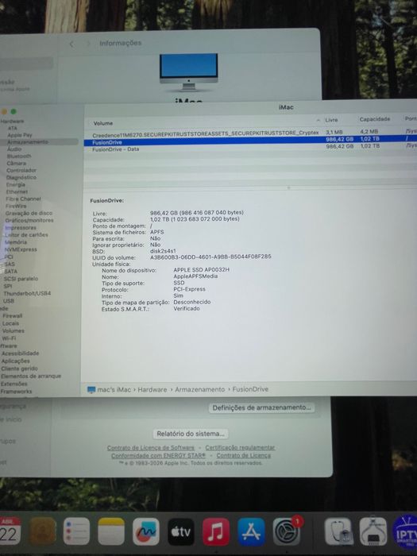Open the Music app in Dock

click(x=216, y=531)
